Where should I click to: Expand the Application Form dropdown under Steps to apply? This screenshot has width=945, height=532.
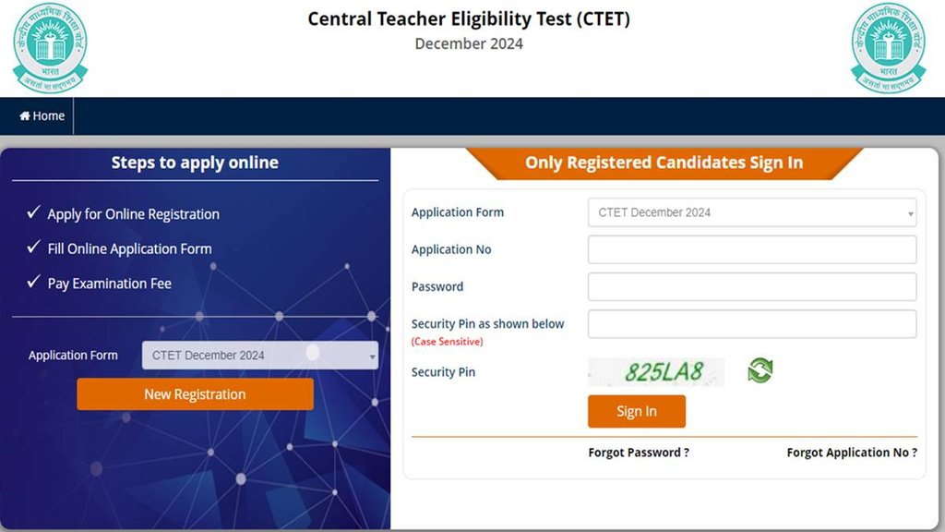click(x=260, y=356)
